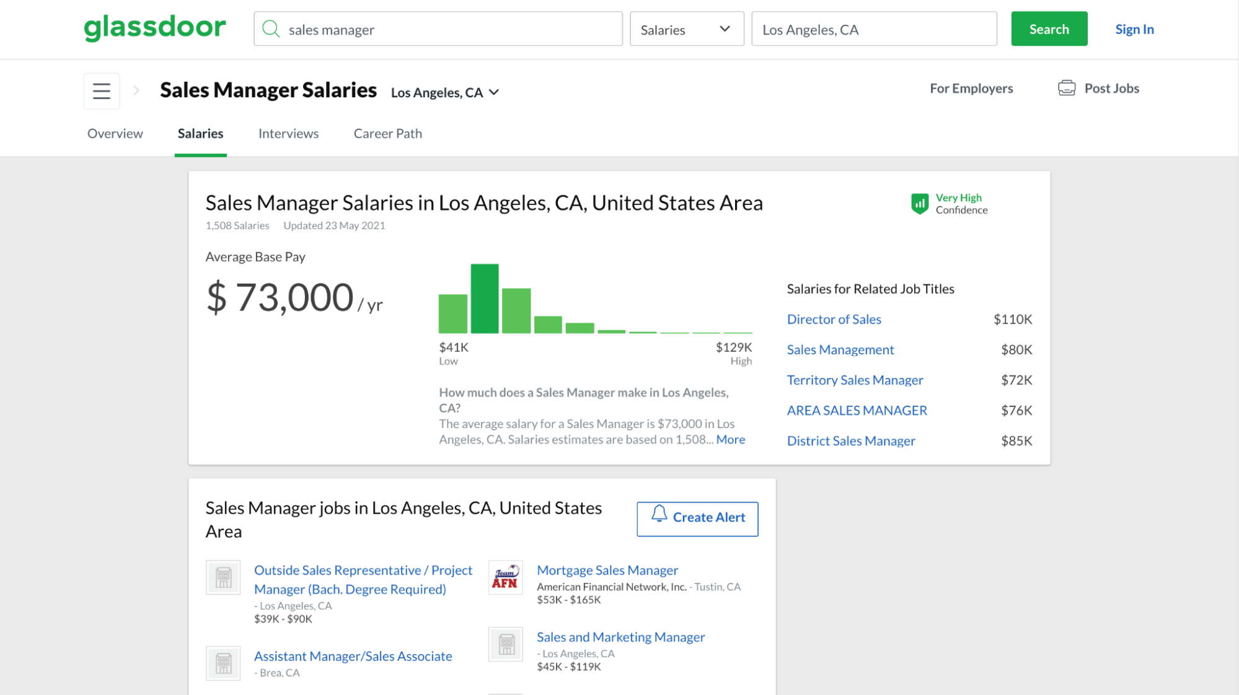The width and height of the screenshot is (1239, 695).
Task: Open the Mortgage Sales Manager job listing
Action: point(607,570)
